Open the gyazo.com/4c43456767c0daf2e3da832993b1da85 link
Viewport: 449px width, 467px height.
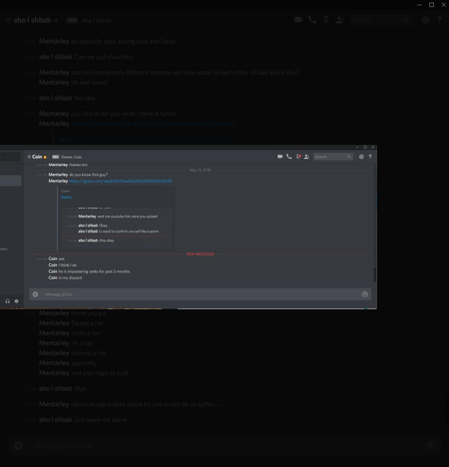pyautogui.click(x=153, y=124)
